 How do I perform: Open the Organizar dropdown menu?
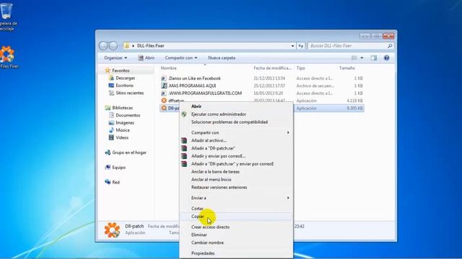click(x=115, y=58)
